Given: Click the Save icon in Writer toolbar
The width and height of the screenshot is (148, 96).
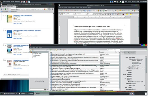Looking at the screenshot, I should pyautogui.click(x=87, y=11).
